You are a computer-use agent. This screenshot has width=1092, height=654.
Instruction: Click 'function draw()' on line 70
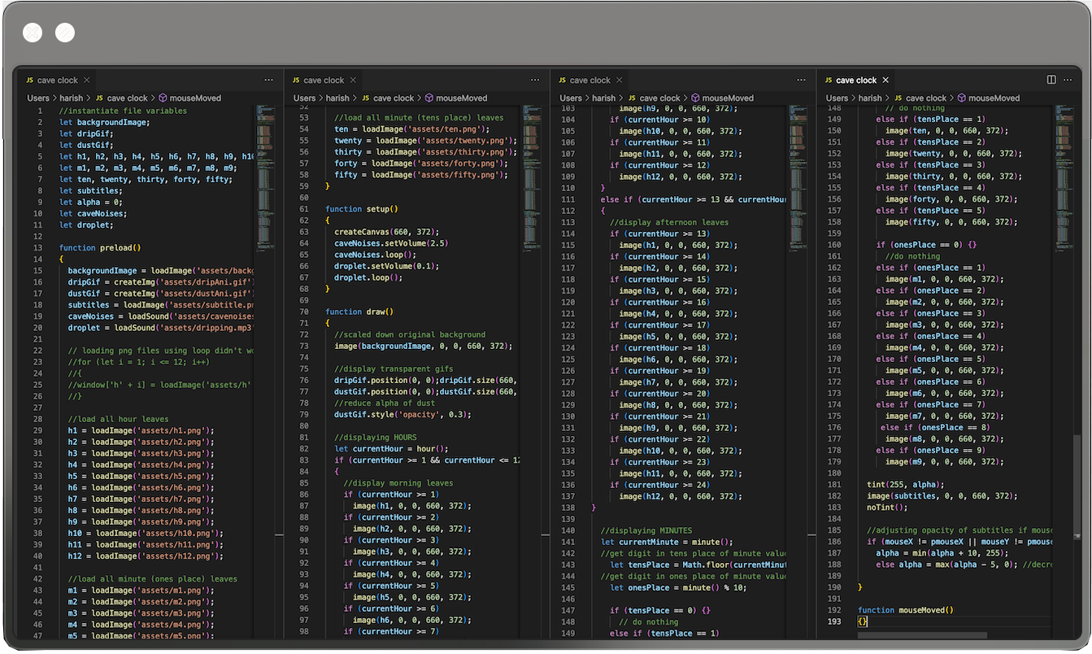tap(359, 312)
